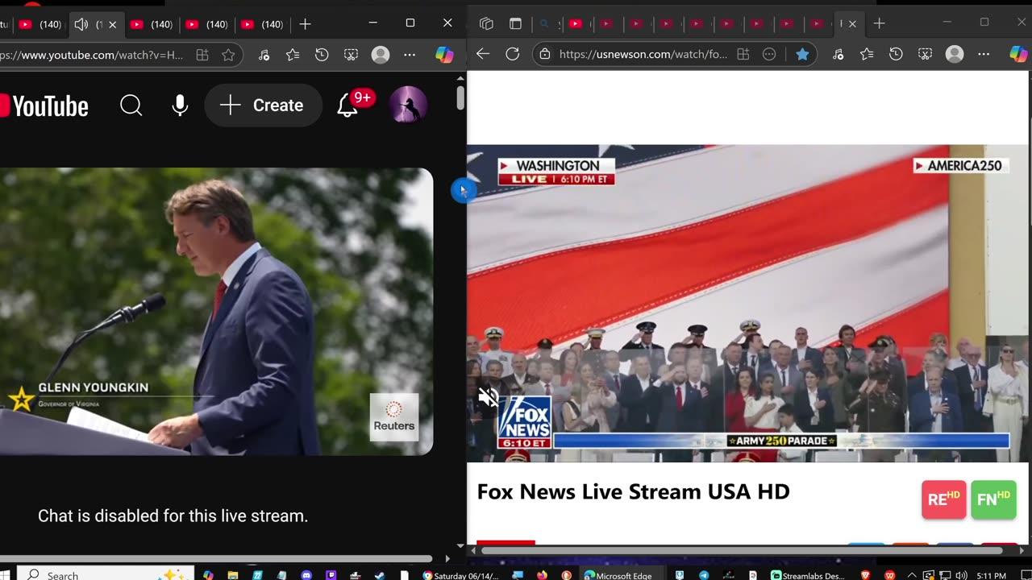
Task: Open the YouTube Create button
Action: click(263, 105)
